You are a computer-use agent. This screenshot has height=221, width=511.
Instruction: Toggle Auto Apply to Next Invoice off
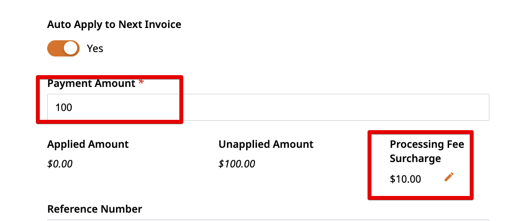(x=63, y=48)
